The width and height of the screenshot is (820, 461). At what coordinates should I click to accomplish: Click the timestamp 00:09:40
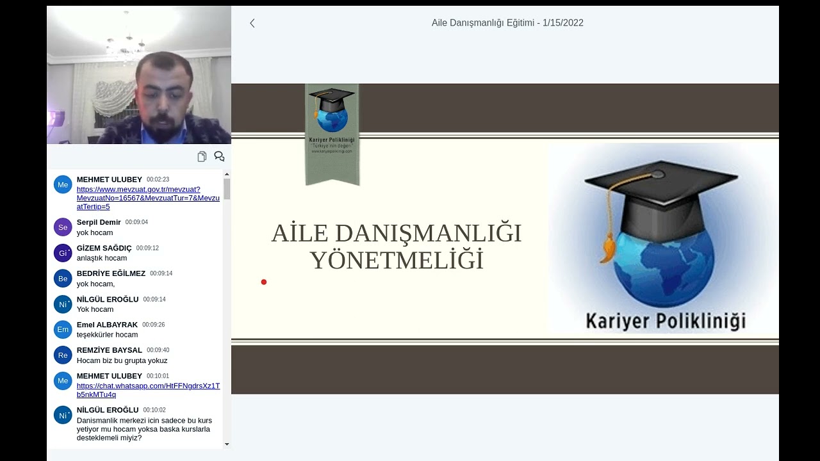158,350
